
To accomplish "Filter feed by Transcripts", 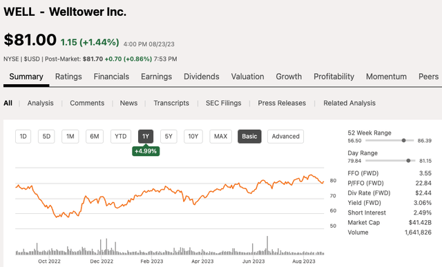I will (171, 103).
